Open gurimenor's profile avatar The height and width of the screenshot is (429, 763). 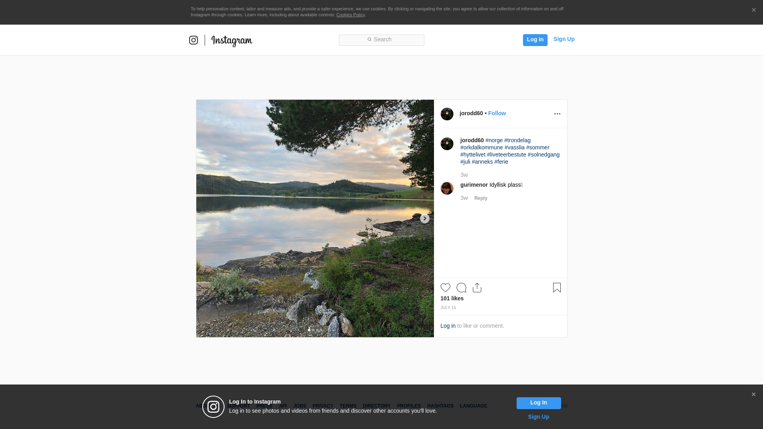[x=447, y=188]
